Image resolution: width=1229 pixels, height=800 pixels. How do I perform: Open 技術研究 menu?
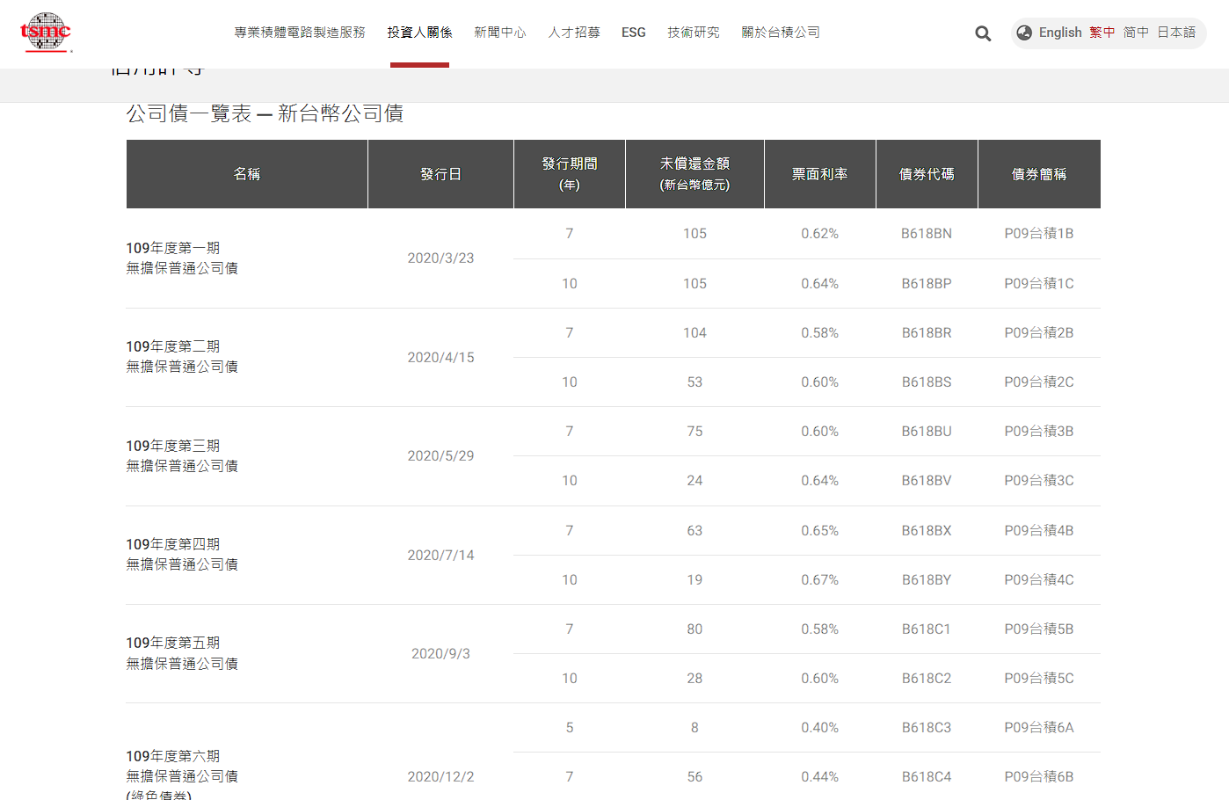coord(693,33)
